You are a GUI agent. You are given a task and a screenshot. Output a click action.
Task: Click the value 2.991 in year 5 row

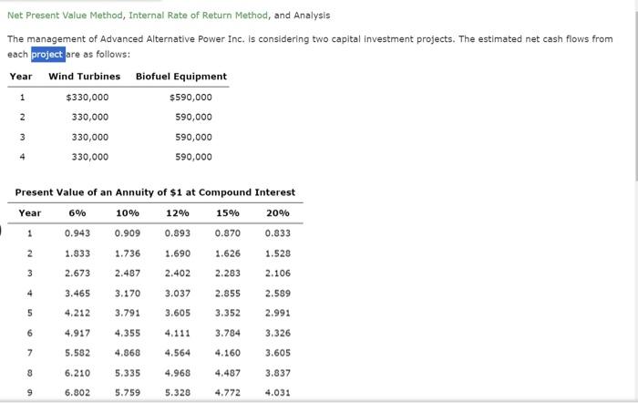pos(278,313)
